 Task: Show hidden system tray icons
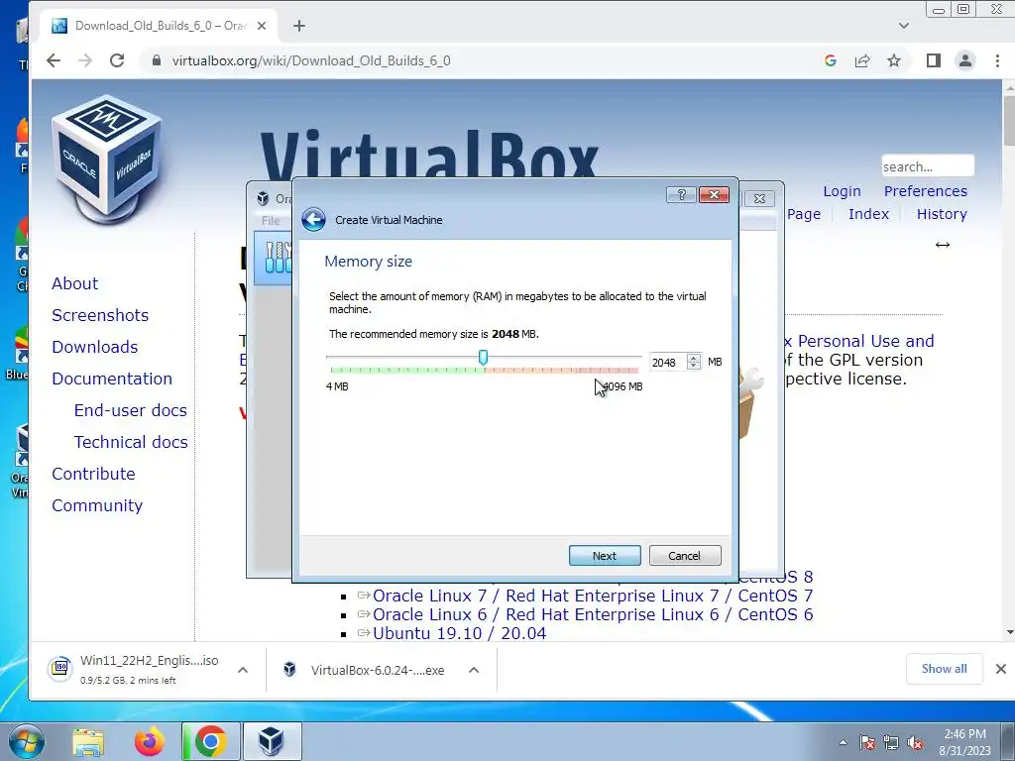click(843, 742)
